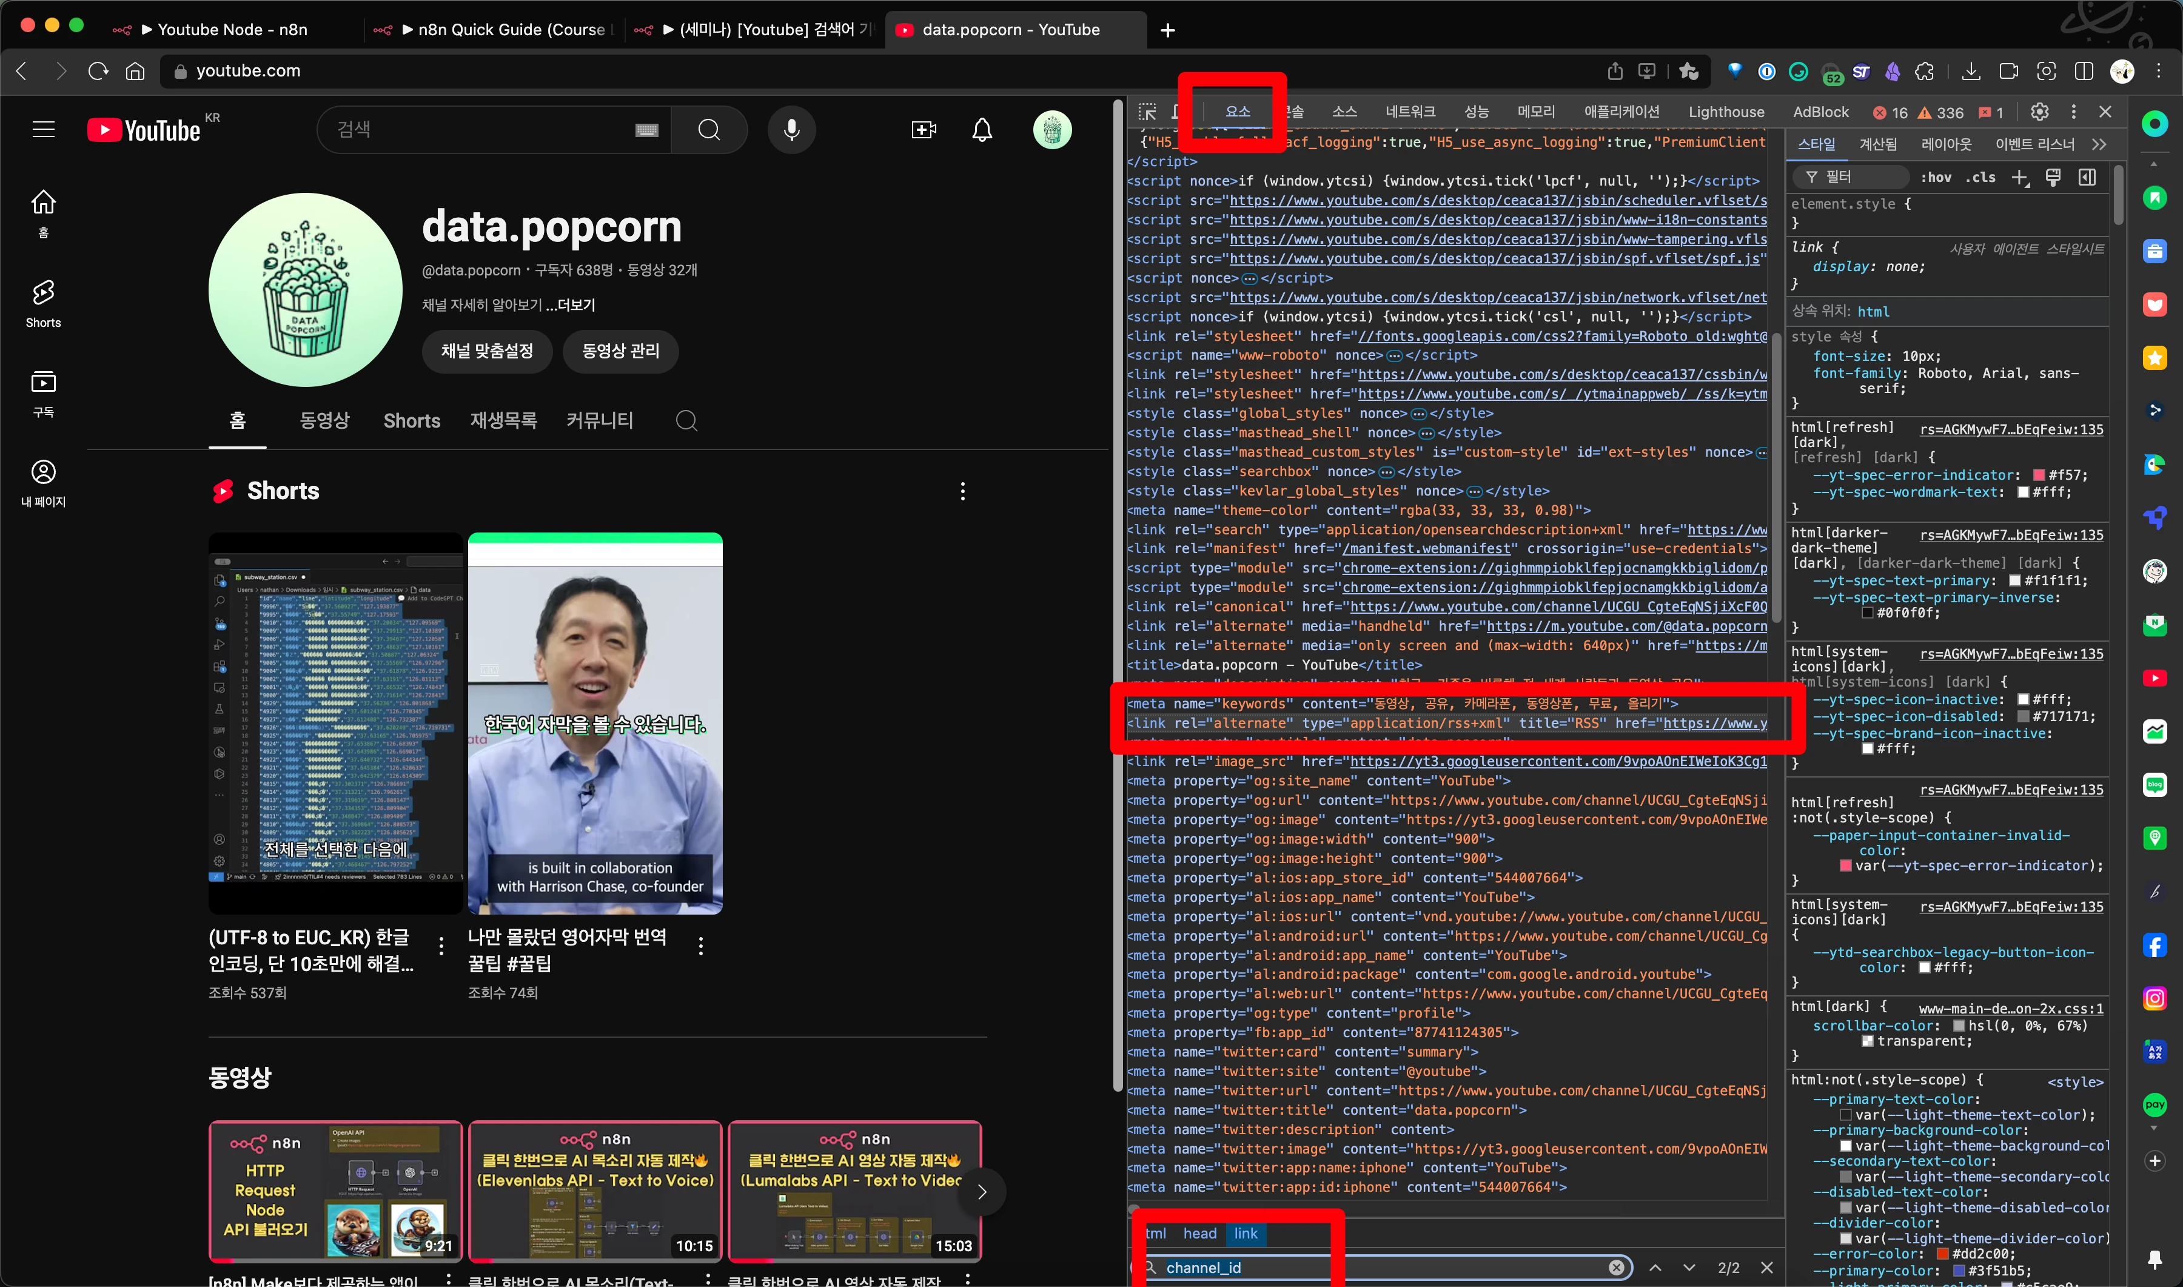Toggle the browser side panel icon

tap(2084, 71)
